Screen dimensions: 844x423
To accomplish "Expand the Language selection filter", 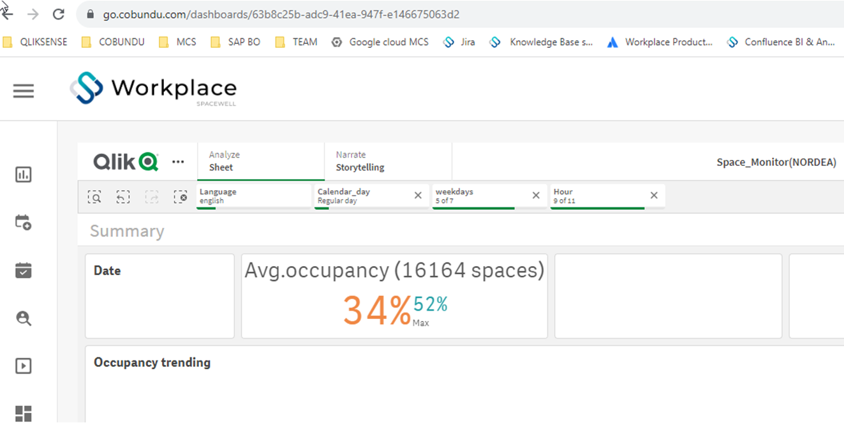I will pyautogui.click(x=253, y=197).
